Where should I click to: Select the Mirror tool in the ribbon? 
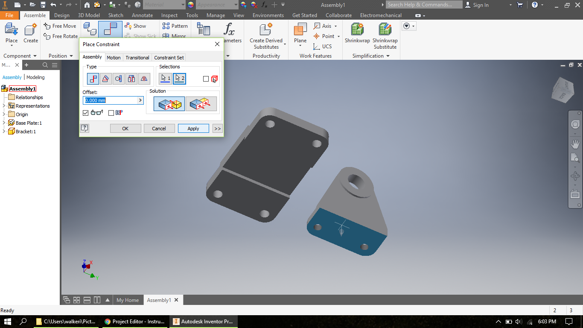click(x=175, y=36)
